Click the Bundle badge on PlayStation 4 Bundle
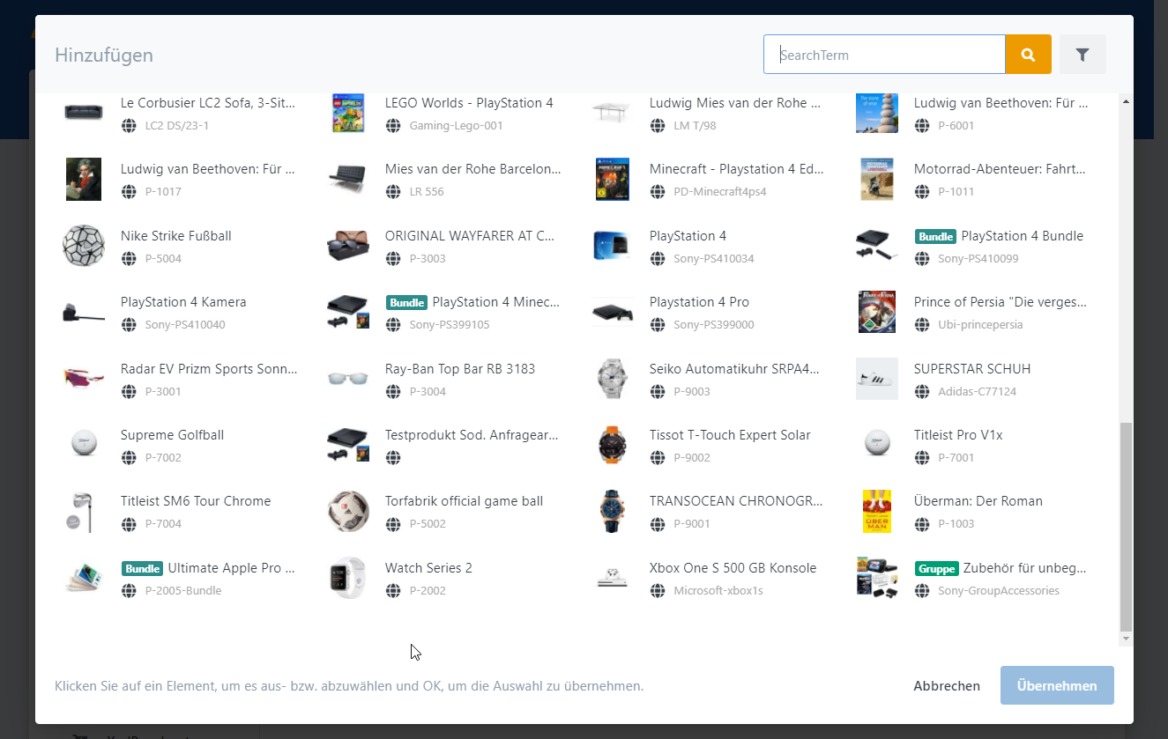The width and height of the screenshot is (1168, 739). click(935, 236)
